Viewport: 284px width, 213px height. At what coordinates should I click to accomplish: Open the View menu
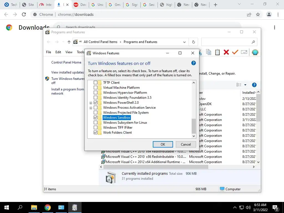69,52
